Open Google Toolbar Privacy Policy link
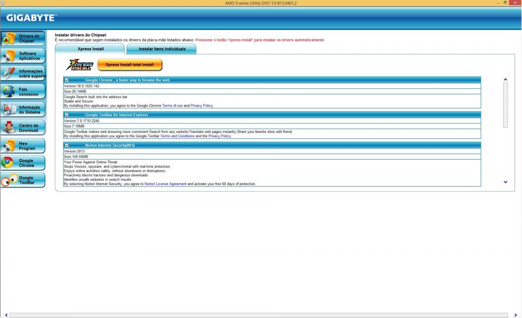522x318 pixels. 220,136
